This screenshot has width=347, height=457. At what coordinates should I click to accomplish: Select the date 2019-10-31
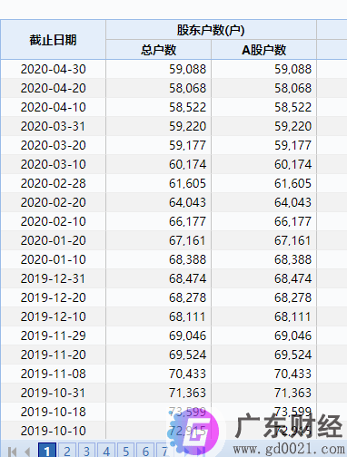pos(54,393)
